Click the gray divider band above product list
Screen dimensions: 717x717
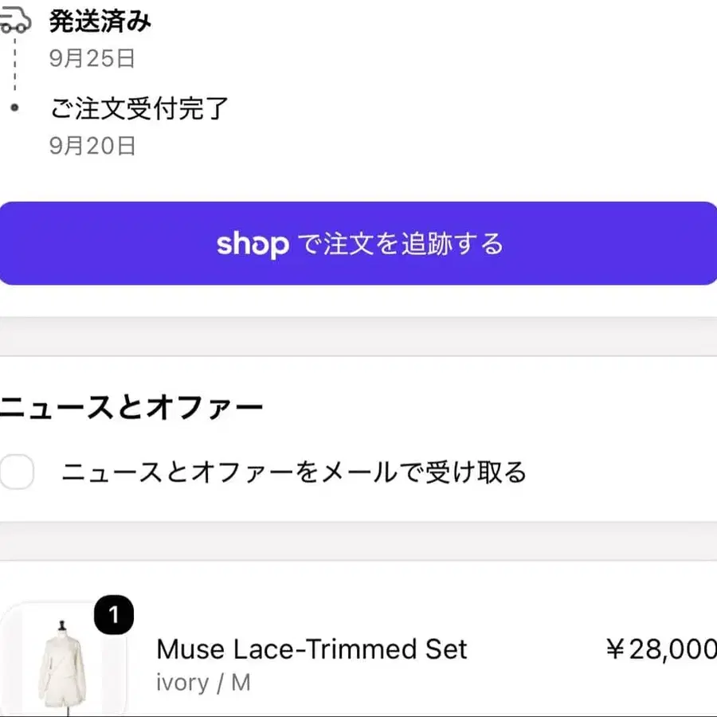[358, 541]
